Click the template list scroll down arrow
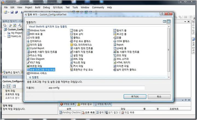 [169, 77]
